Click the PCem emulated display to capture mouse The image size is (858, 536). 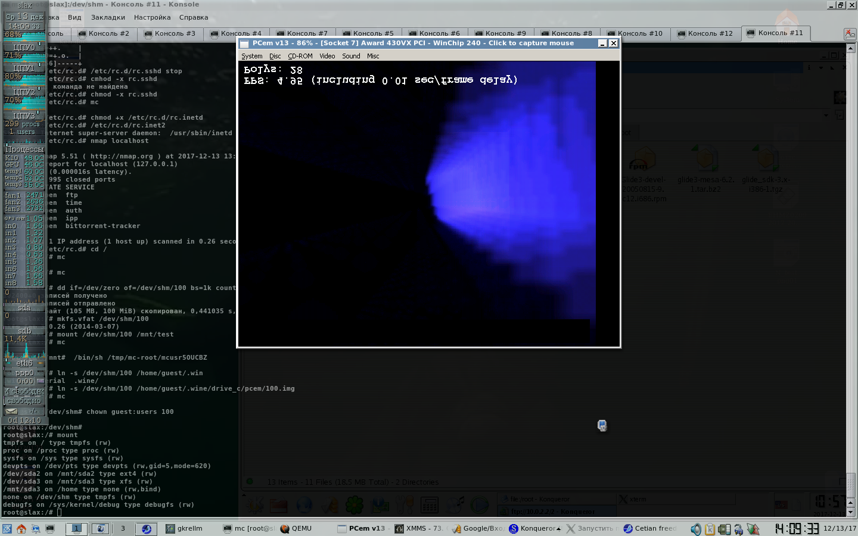(429, 204)
